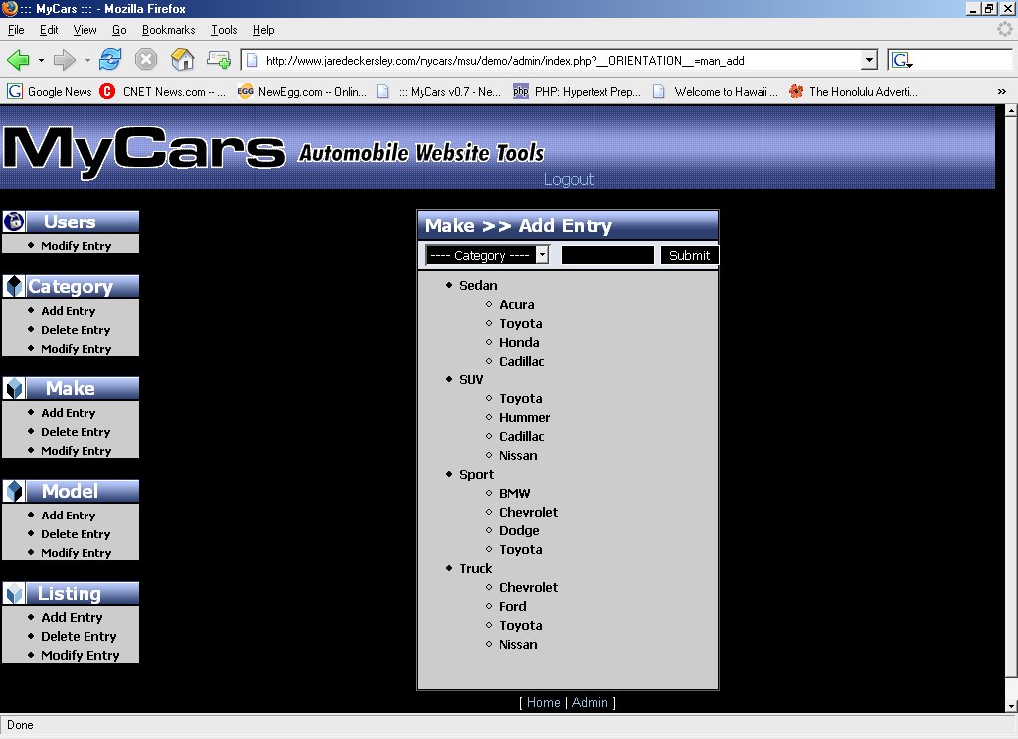The image size is (1018, 739).
Task: Click the Listing section cube icon
Action: [x=14, y=593]
